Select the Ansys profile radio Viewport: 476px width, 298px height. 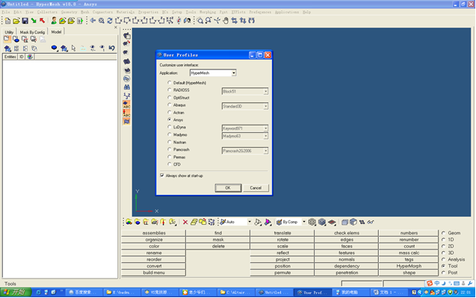point(170,119)
